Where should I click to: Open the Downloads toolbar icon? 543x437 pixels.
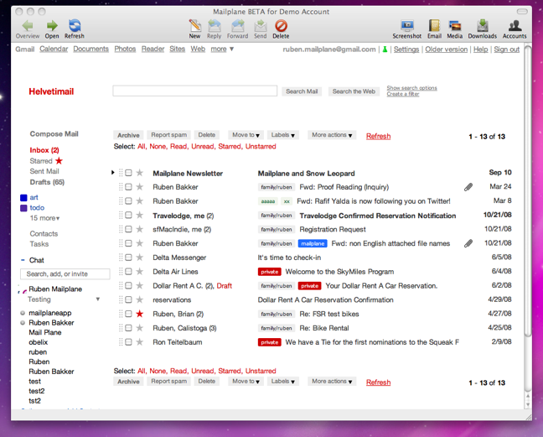click(483, 26)
